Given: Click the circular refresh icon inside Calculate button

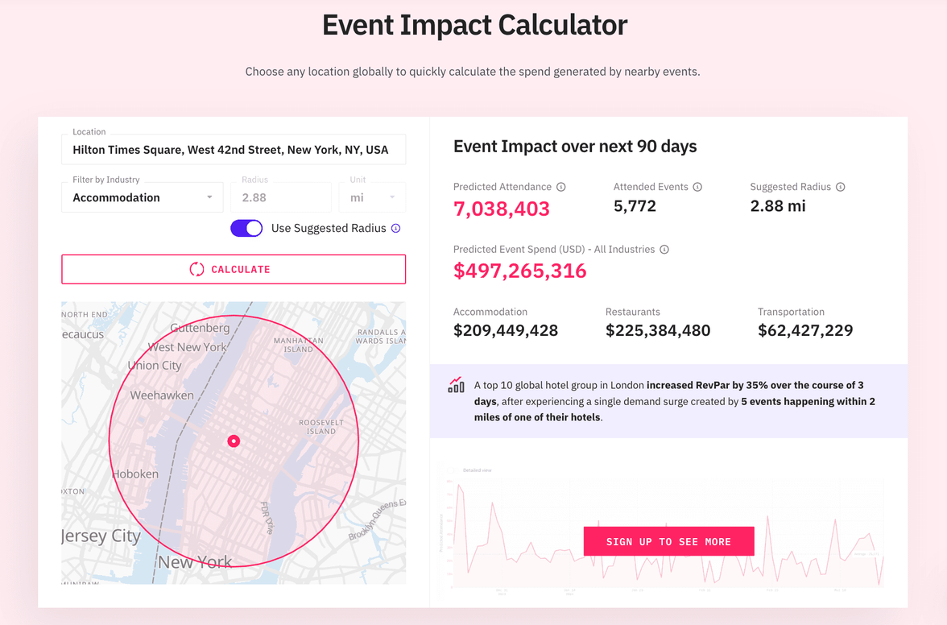Looking at the screenshot, I should coord(196,268).
